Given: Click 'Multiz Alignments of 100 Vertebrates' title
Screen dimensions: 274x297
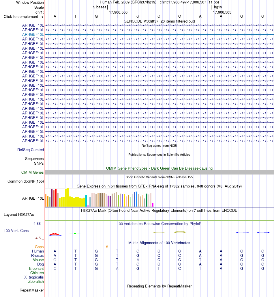Looking at the screenshot, I should (x=159, y=243).
